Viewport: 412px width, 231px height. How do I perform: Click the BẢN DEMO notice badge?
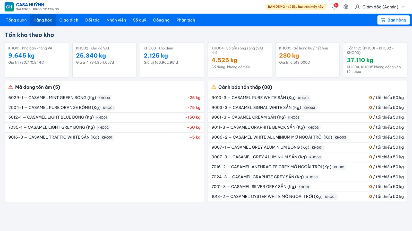pos(296,7)
